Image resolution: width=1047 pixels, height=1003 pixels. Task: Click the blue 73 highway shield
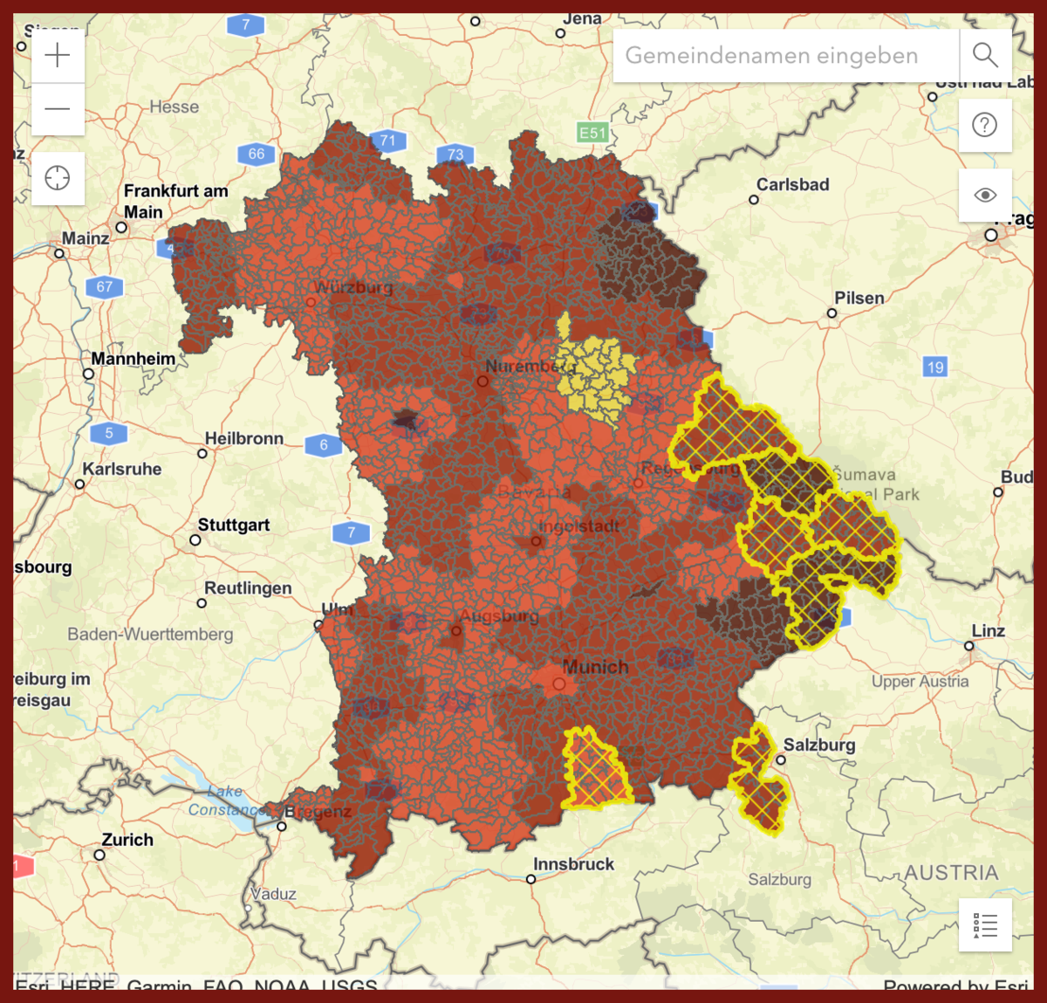tap(455, 155)
